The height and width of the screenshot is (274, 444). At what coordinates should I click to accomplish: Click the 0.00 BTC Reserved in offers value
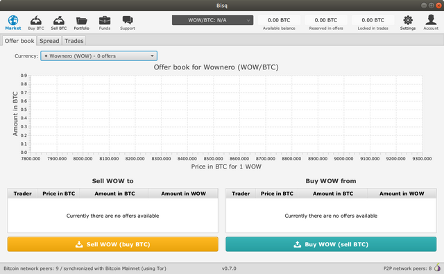click(x=326, y=20)
